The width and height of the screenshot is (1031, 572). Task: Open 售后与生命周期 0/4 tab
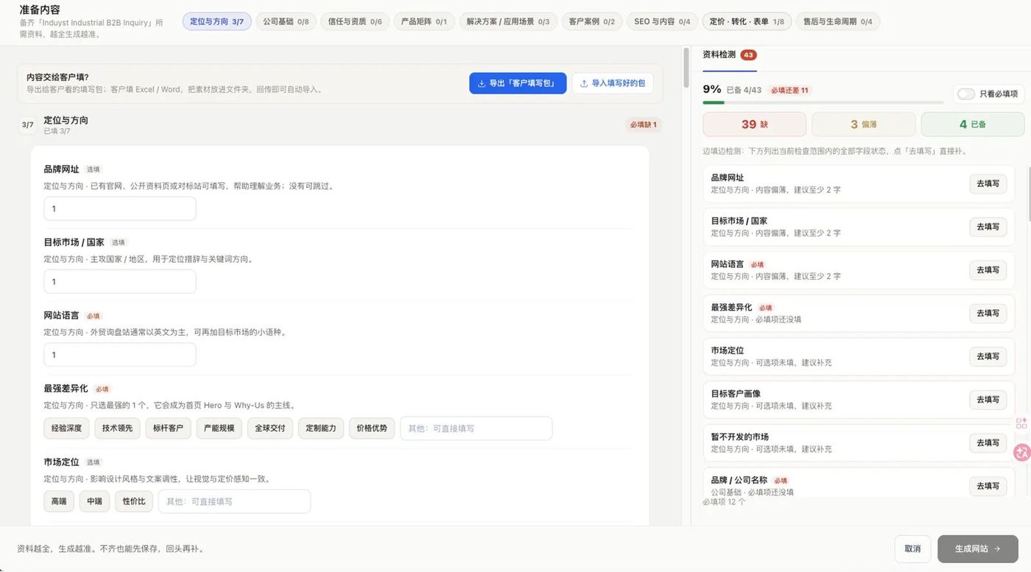838,21
